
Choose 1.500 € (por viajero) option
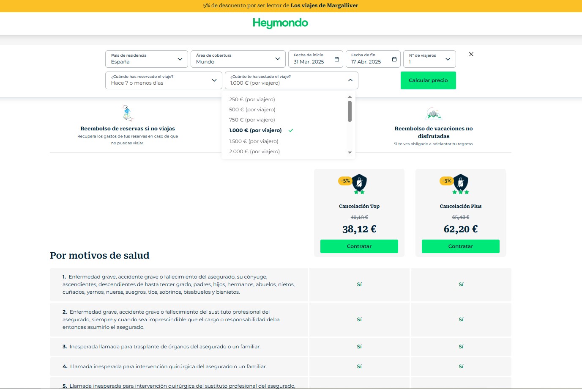coord(254,141)
